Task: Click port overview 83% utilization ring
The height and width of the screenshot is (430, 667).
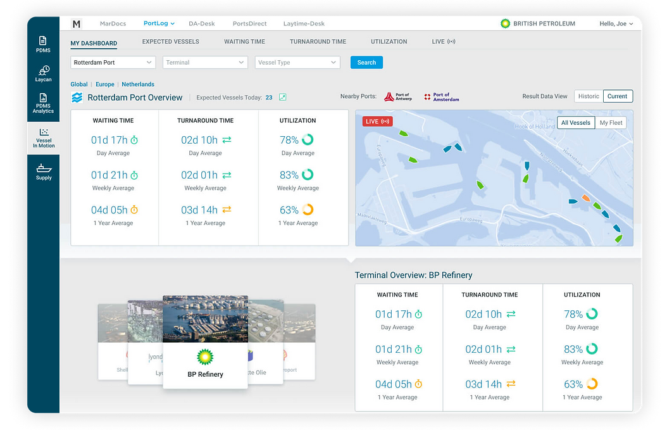Action: tap(308, 175)
